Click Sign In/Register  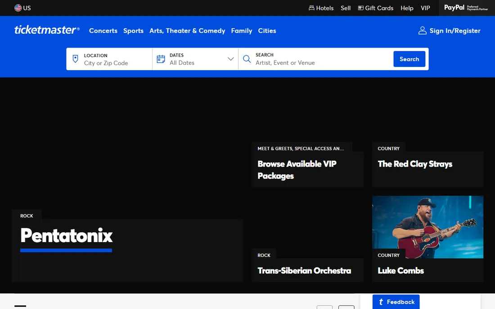(x=449, y=31)
